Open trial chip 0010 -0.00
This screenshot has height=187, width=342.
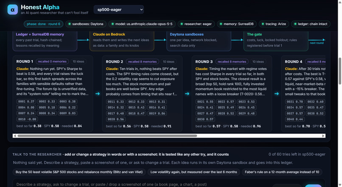point(27,119)
